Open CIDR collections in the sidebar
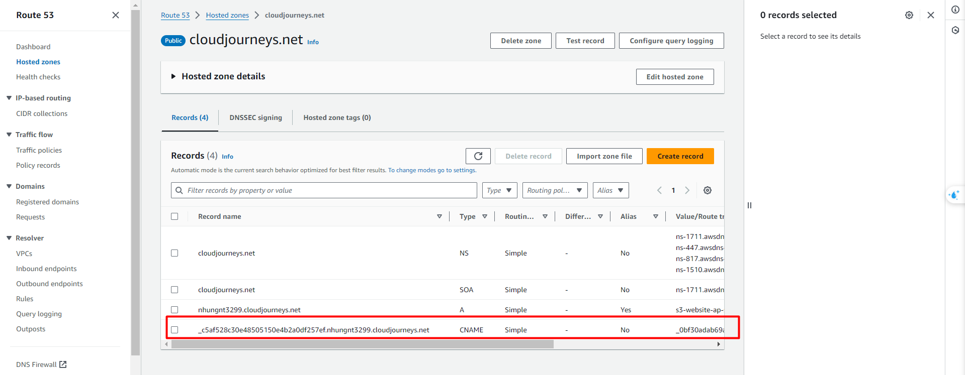This screenshot has height=375, width=965. click(x=42, y=113)
